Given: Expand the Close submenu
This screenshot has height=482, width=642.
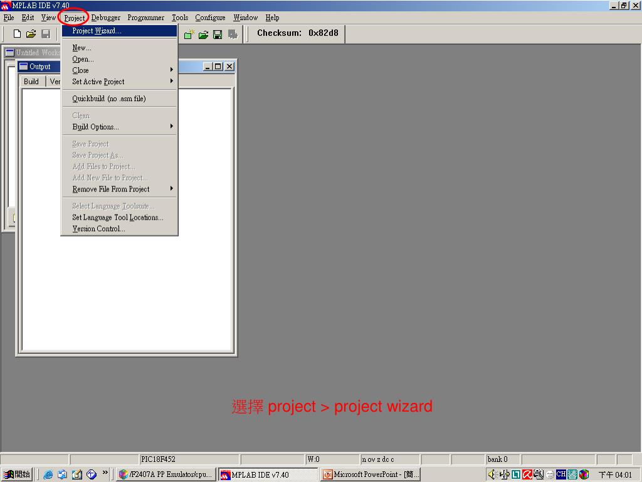Looking at the screenshot, I should [119, 70].
